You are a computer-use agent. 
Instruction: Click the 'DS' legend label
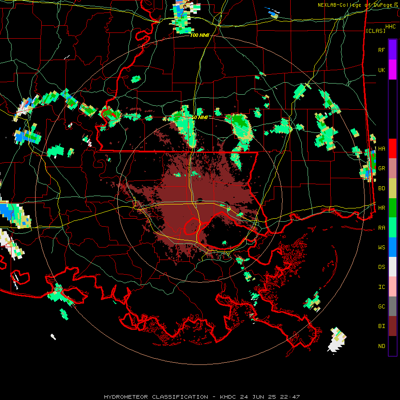[x=381, y=267]
